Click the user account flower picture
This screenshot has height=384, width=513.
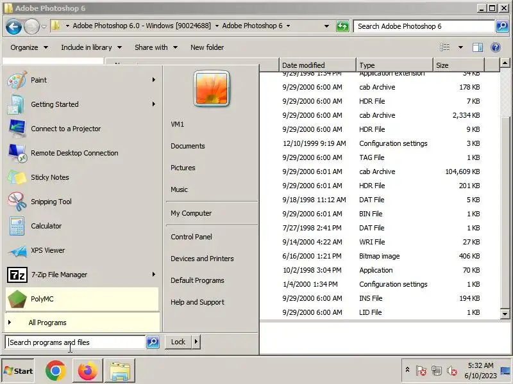(212, 89)
